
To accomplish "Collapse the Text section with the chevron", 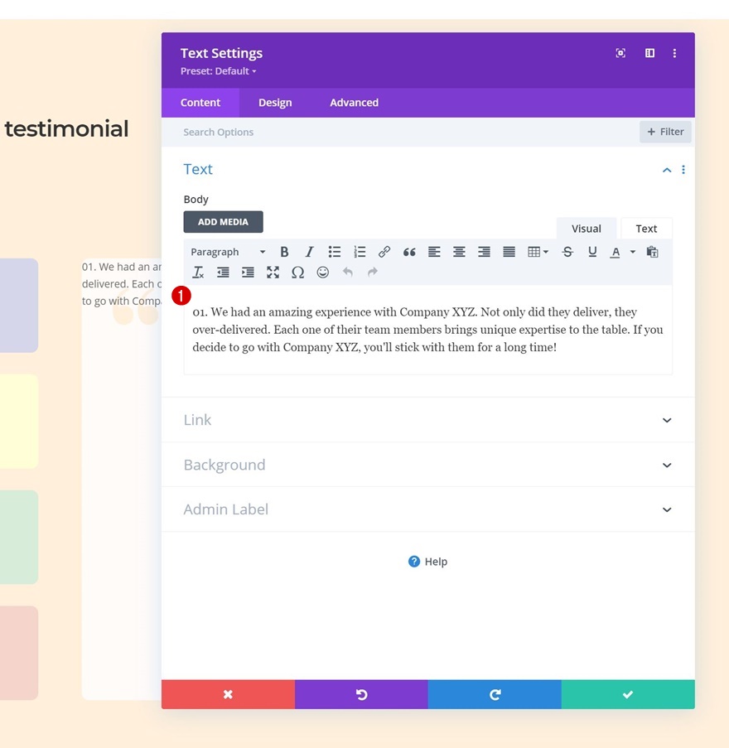I will point(667,170).
